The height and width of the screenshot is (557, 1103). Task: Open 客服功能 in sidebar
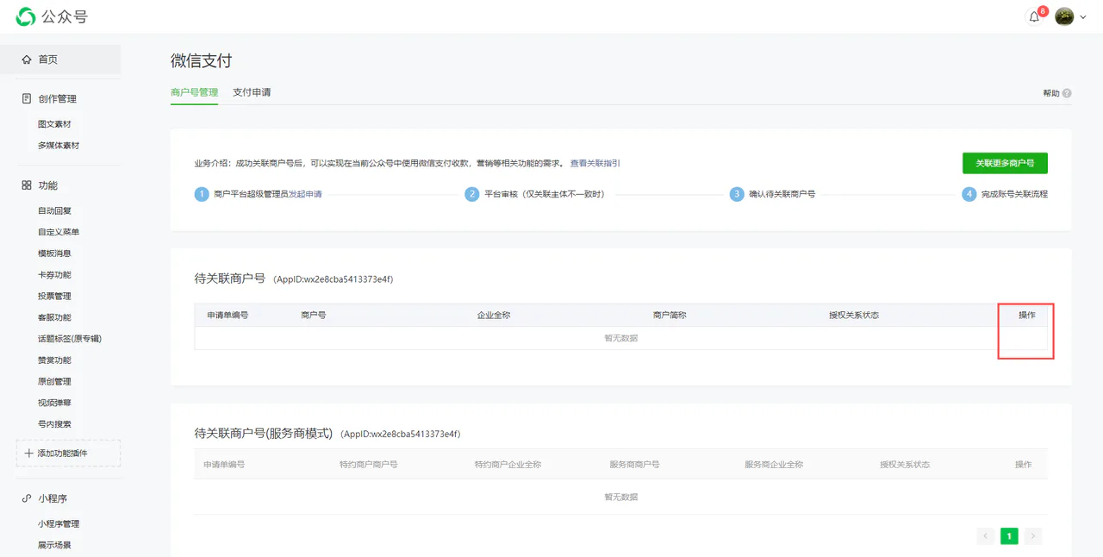pos(54,317)
